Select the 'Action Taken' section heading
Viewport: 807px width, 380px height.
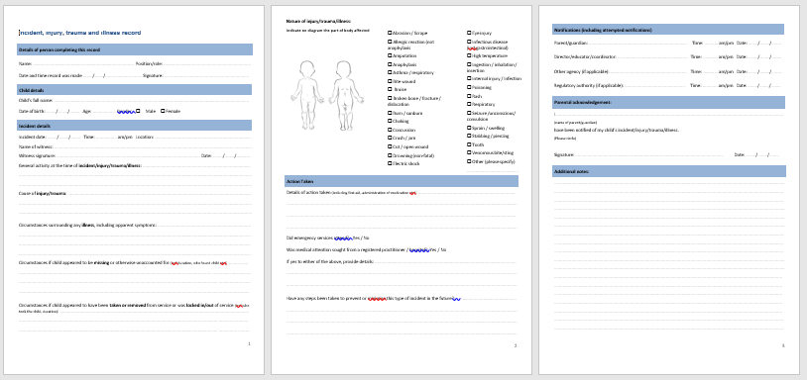(402, 181)
